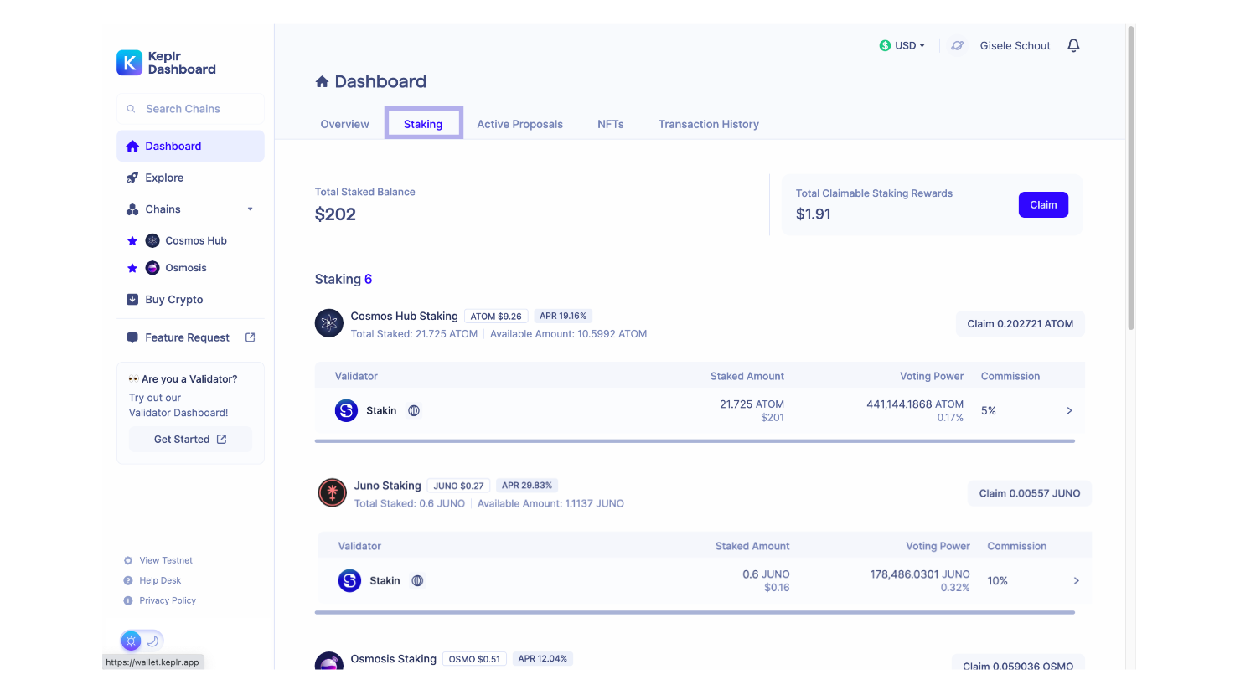Click the APR 29.83% badge
This screenshot has width=1235, height=695.
(527, 485)
